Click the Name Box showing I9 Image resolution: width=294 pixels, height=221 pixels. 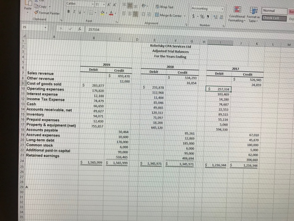tap(32, 27)
